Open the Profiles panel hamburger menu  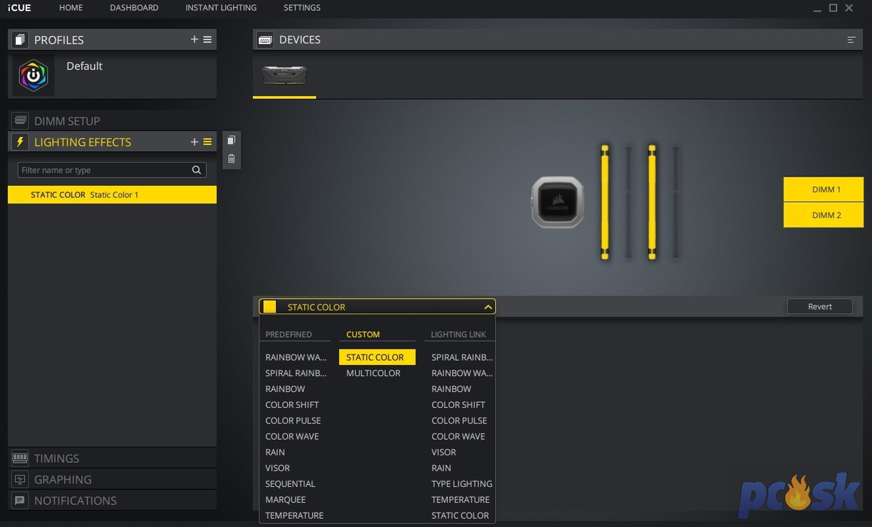pos(207,39)
